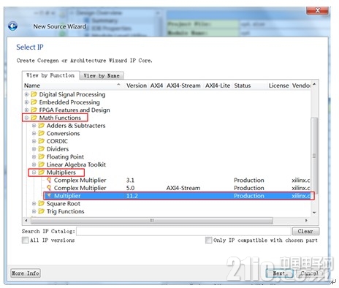Click the back arrow in New Source Wizard
Viewport: 339px width, 288px height.
tap(12, 26)
